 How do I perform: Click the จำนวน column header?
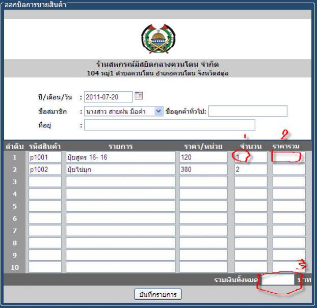click(251, 146)
